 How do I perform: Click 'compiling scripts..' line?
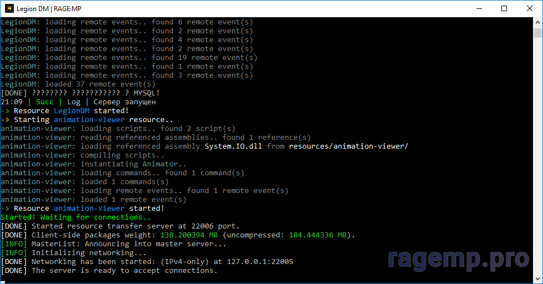coord(83,155)
